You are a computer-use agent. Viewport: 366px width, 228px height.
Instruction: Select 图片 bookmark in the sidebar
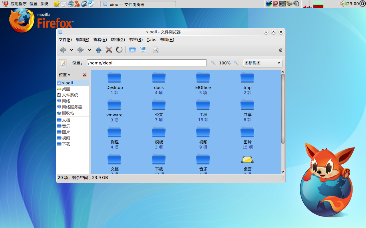point(73,132)
